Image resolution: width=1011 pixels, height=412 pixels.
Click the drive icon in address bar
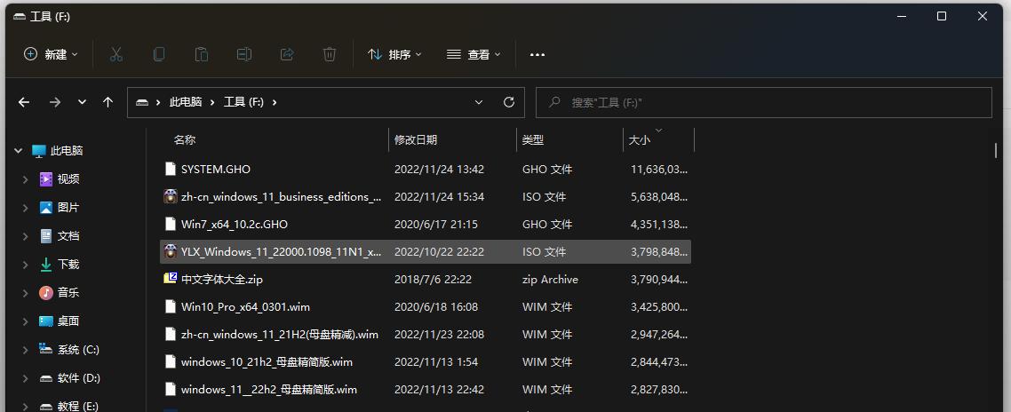coord(142,102)
